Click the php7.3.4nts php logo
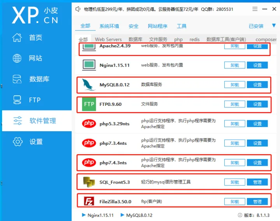280x221 pixels. (x=89, y=143)
